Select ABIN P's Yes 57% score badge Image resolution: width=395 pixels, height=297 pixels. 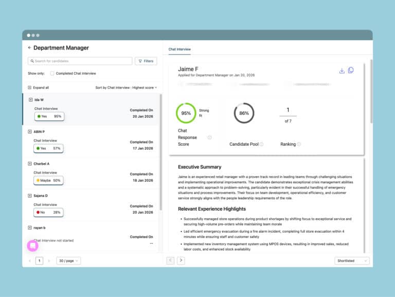click(48, 148)
